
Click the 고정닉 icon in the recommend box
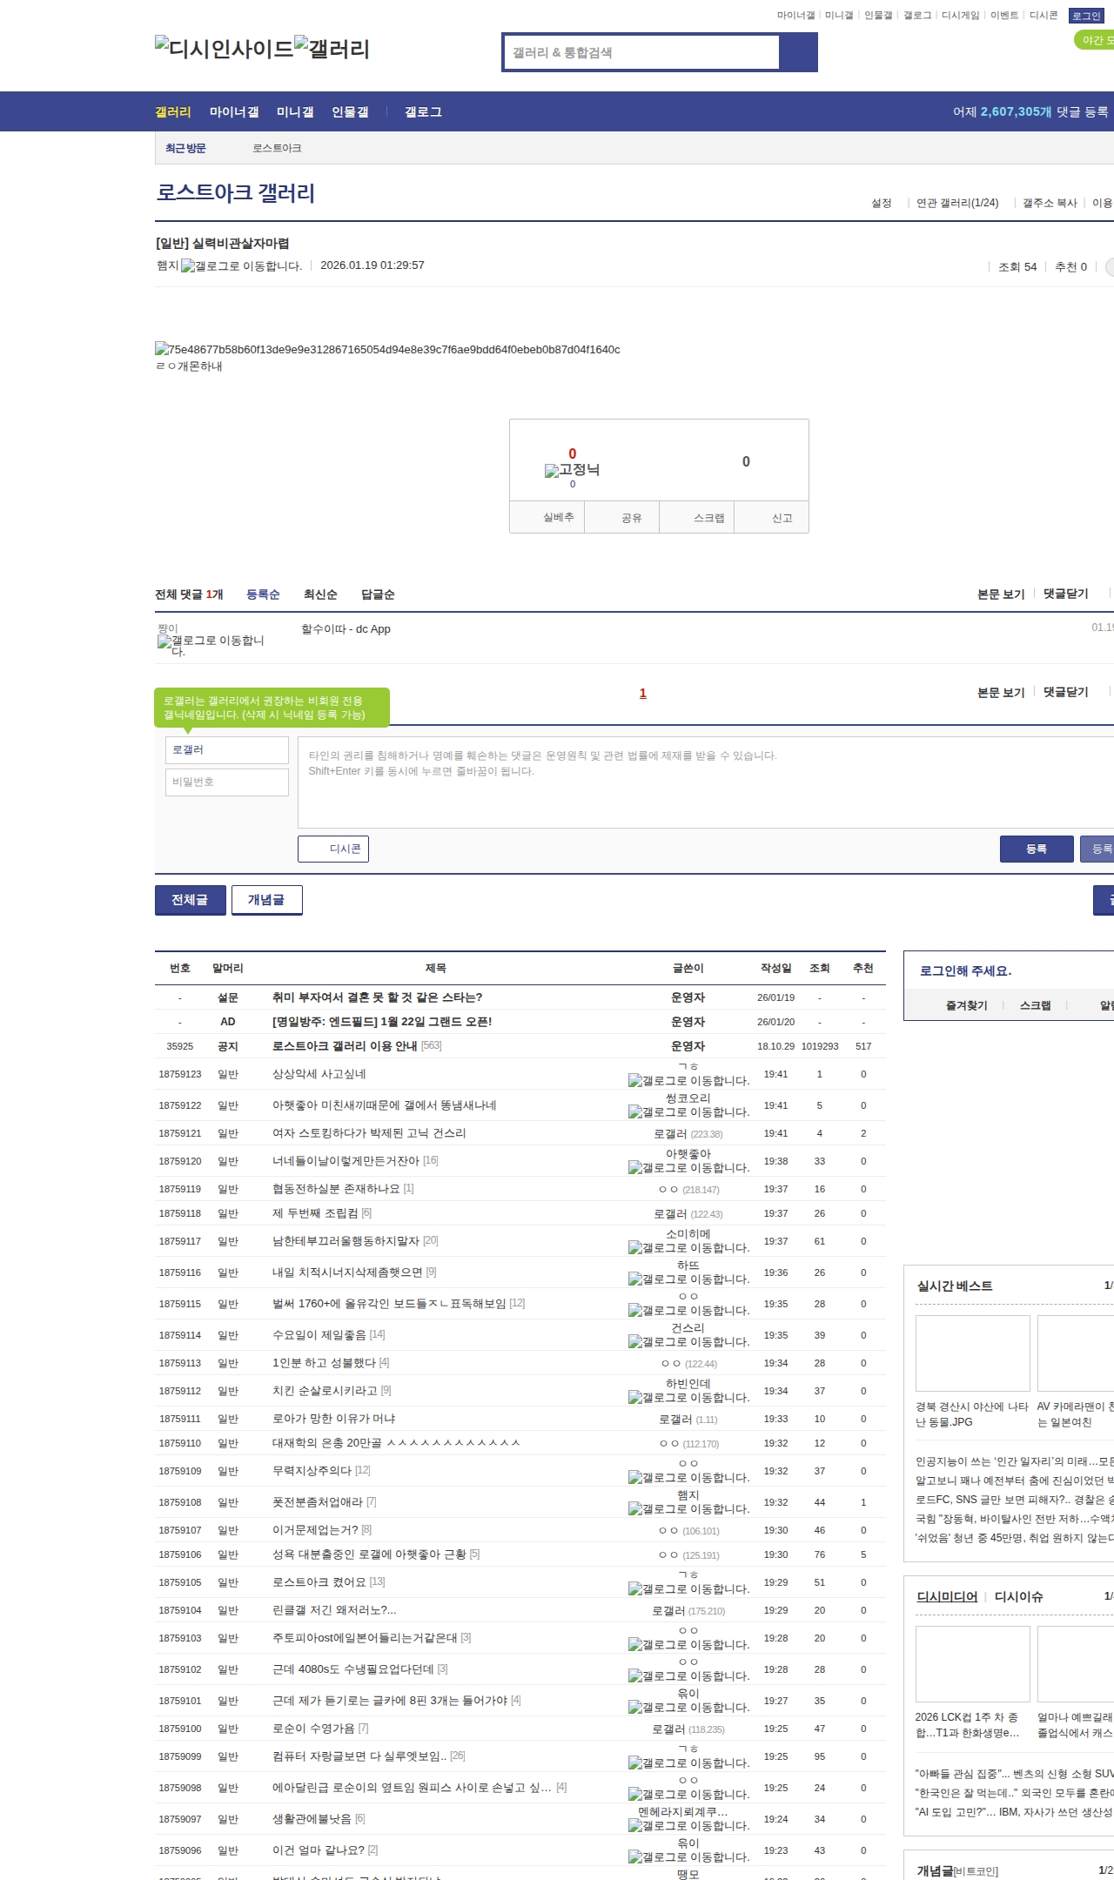click(x=572, y=470)
